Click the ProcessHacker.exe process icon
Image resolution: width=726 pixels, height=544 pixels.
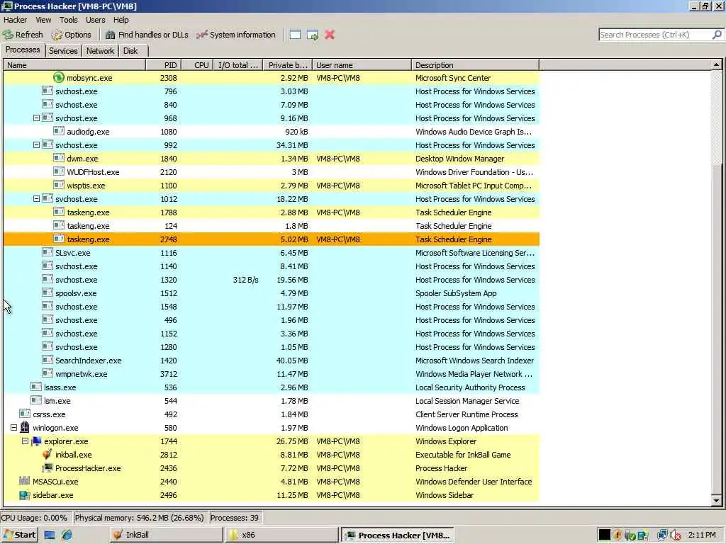48,467
